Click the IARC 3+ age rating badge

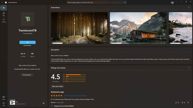(12, 102)
